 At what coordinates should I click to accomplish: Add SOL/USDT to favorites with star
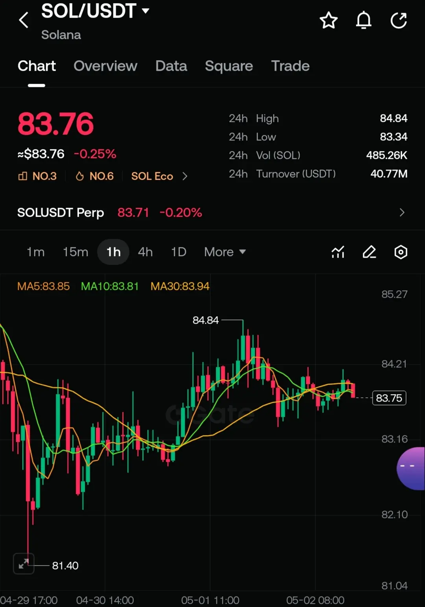pyautogui.click(x=329, y=20)
